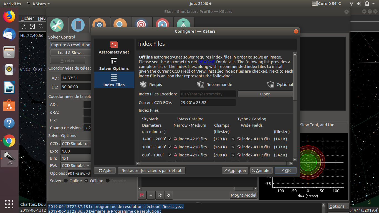Click the red clear-list icon below the table
This screenshot has width=379, height=213.
142,195
